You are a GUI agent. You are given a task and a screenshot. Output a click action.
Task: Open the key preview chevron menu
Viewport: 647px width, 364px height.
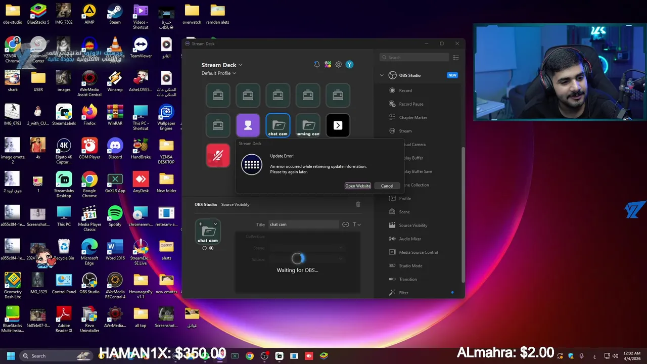click(x=215, y=224)
